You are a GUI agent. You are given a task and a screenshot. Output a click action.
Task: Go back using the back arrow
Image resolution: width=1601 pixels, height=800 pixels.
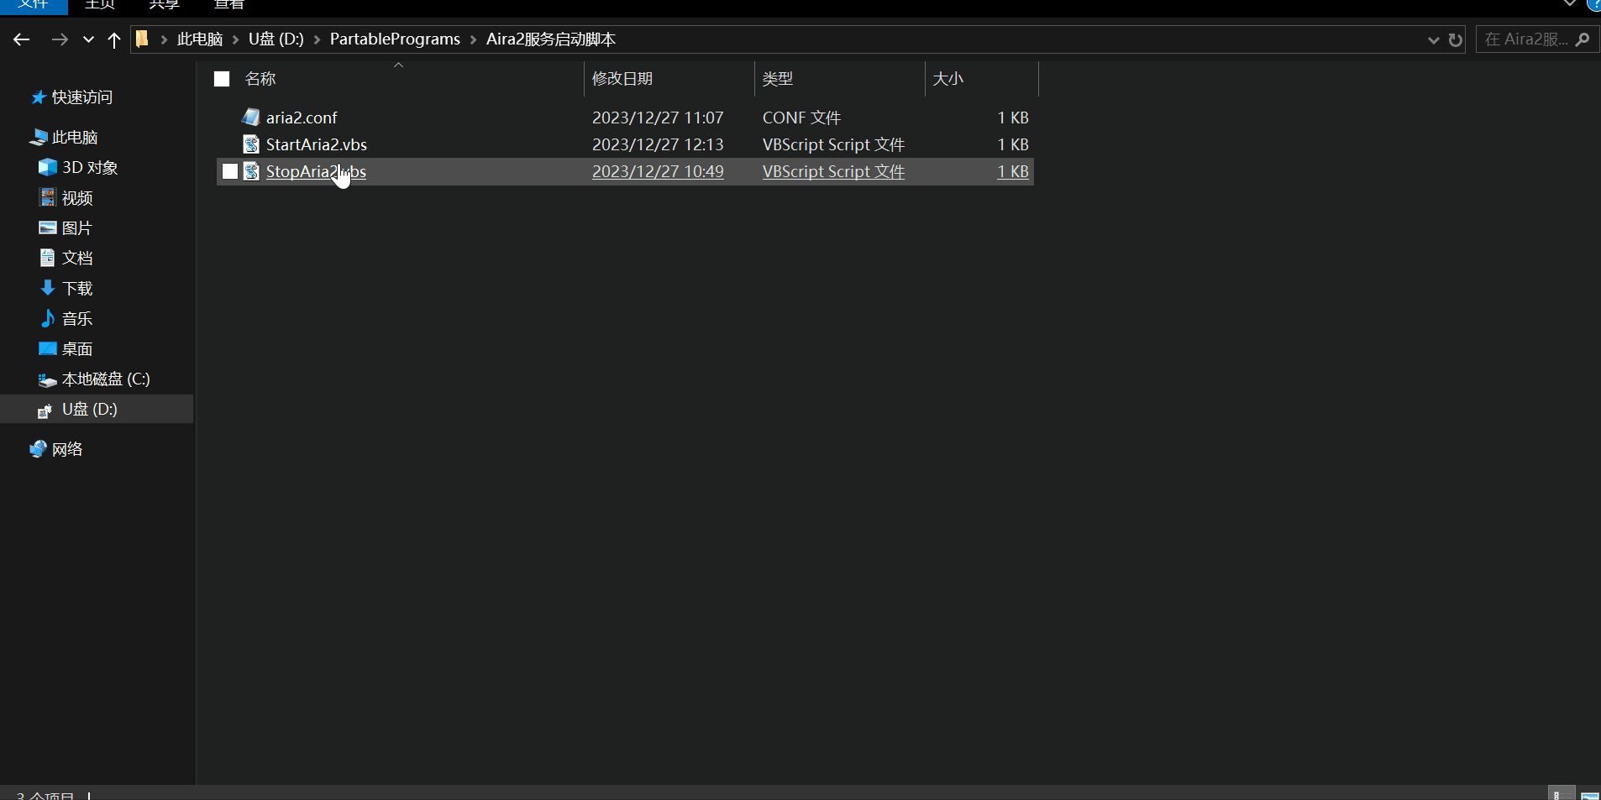coord(22,39)
